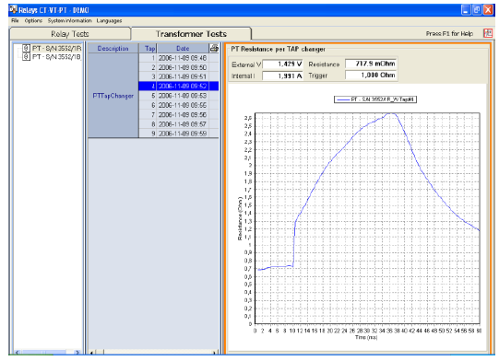Click the Trigger value field showing 1,000 Ohm
The height and width of the screenshot is (361, 499).
(371, 76)
